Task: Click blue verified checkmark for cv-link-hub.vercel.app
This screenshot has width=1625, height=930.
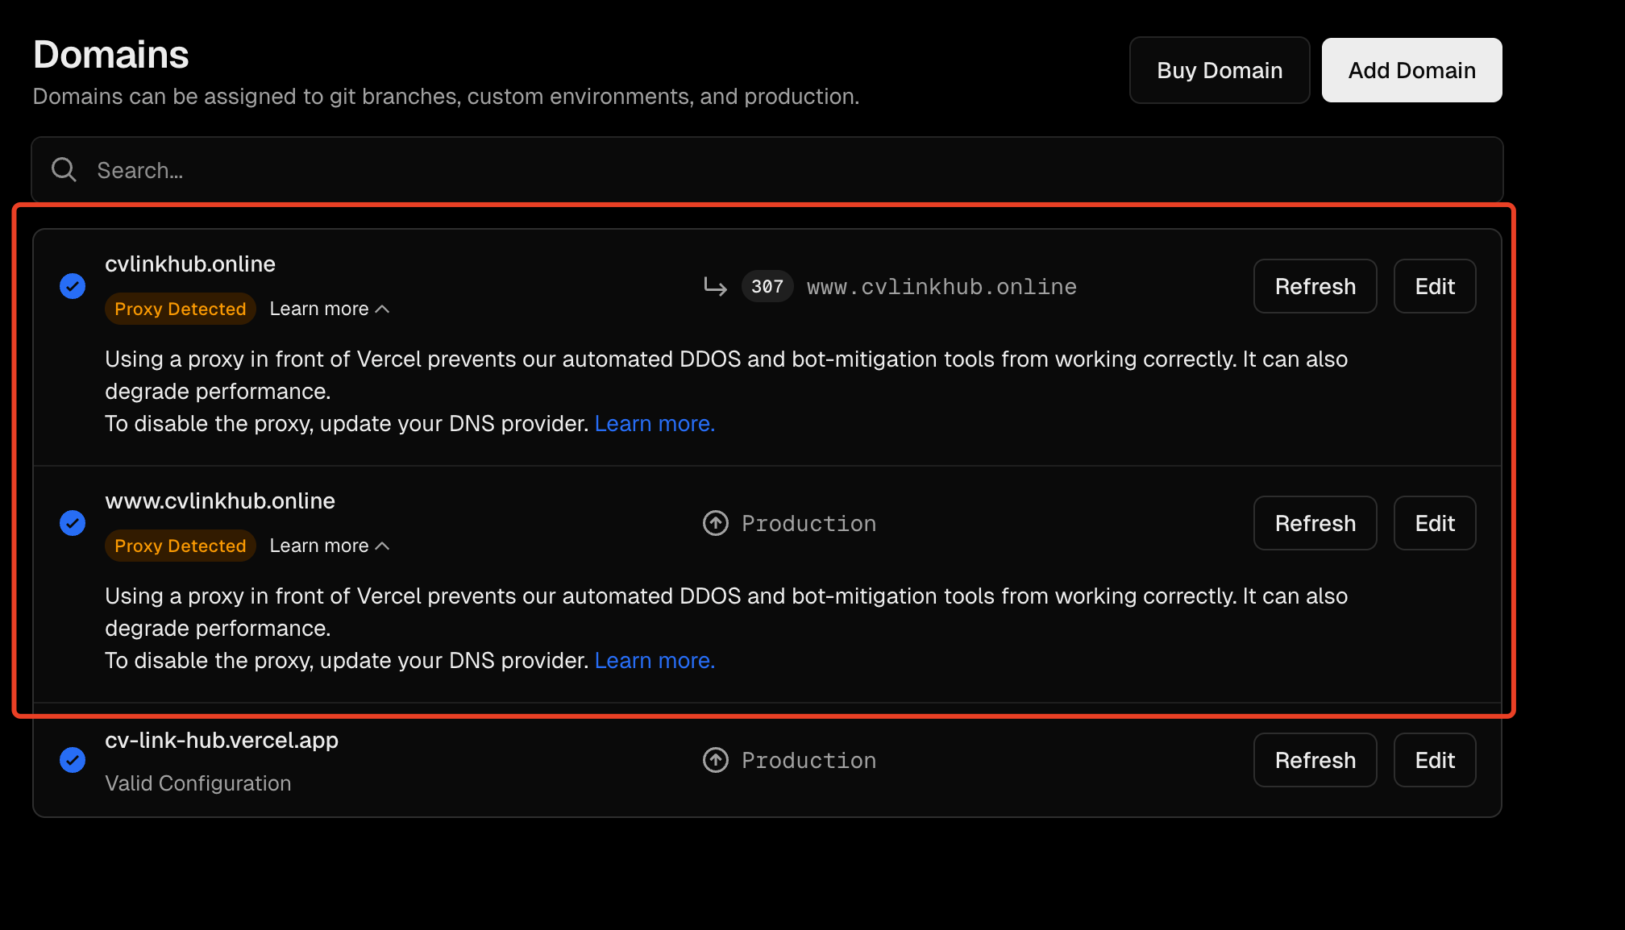Action: click(x=73, y=760)
